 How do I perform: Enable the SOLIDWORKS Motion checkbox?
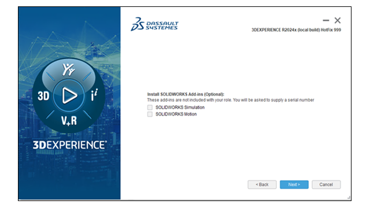pos(150,114)
